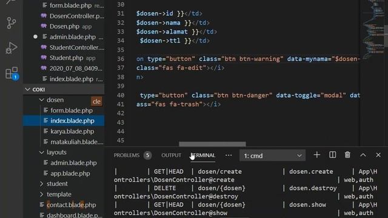
Task: Open the Extensions view with badge
Action: [12, 73]
